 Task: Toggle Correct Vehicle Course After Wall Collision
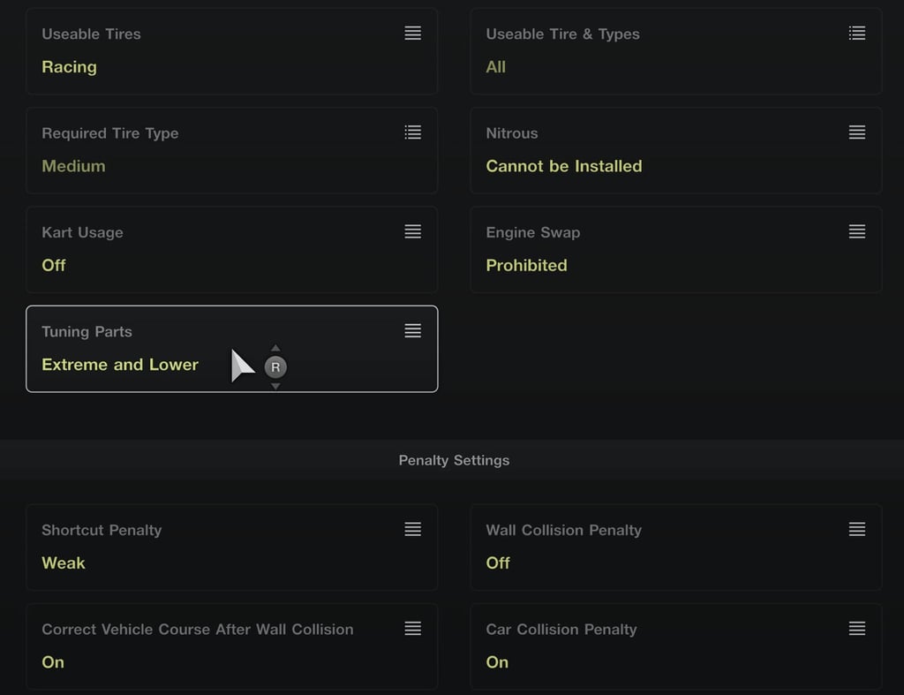[232, 646]
